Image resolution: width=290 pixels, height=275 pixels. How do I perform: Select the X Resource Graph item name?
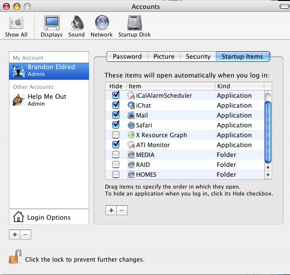click(x=161, y=135)
